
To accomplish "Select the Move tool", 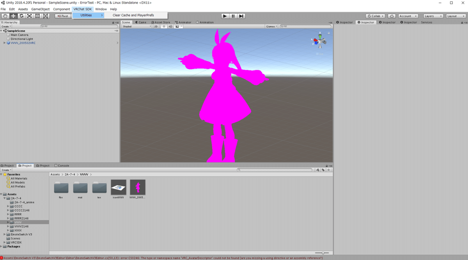I will tap(13, 16).
